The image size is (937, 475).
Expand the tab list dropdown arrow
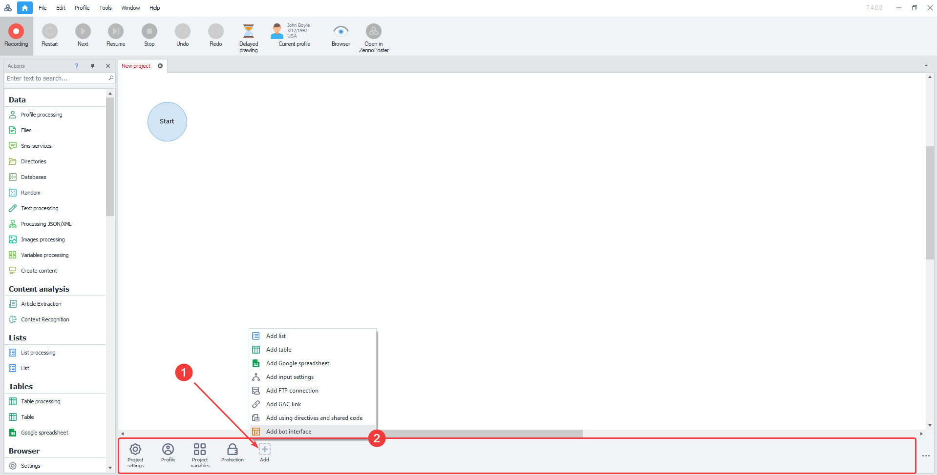[x=926, y=66]
